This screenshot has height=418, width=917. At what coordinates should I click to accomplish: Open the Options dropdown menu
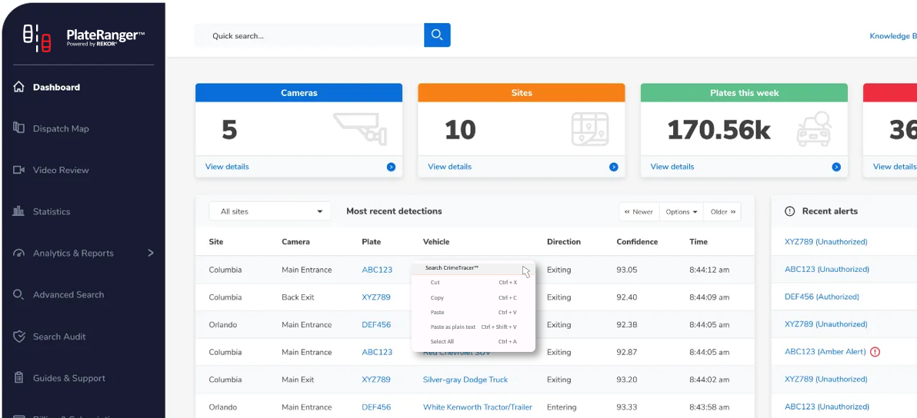pos(681,212)
